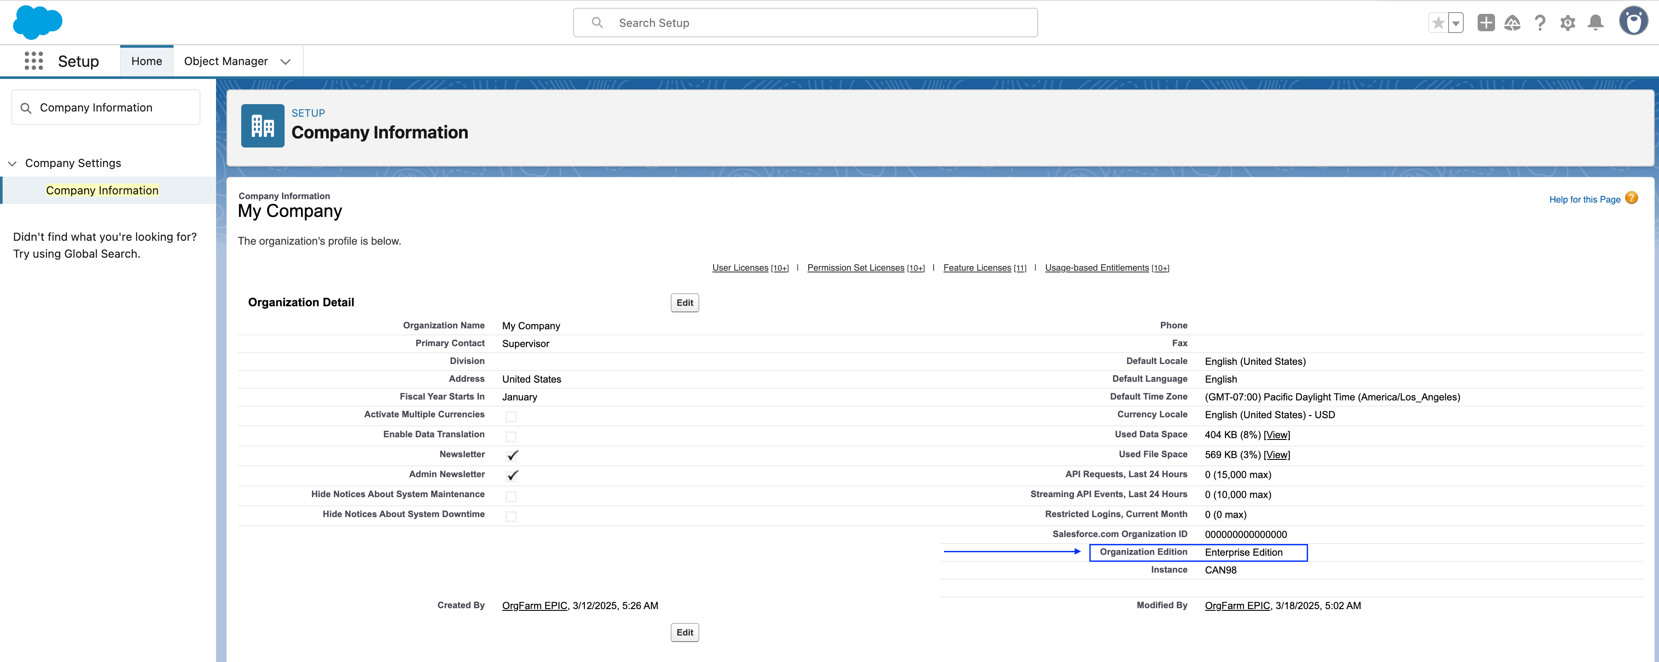Click the magnifier in Search Setup
Viewport: 1659px width, 662px height.
pos(597,23)
